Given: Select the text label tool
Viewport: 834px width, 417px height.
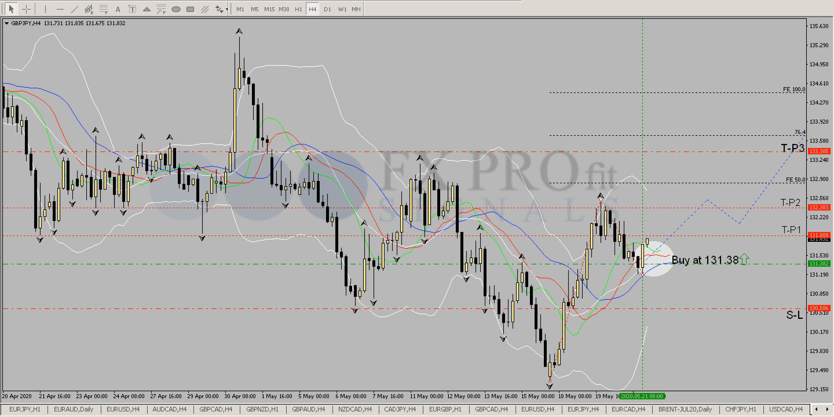Looking at the screenshot, I should [132, 9].
